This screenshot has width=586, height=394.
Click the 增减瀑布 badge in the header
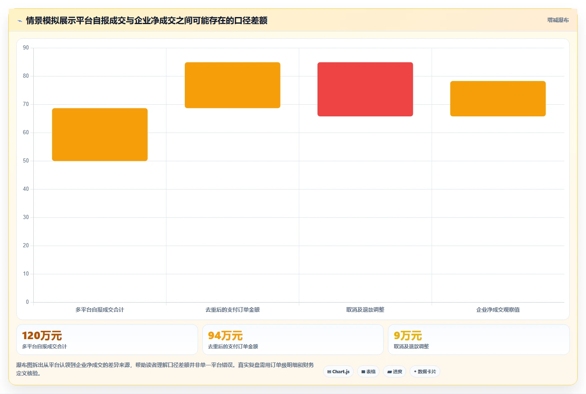tap(558, 20)
